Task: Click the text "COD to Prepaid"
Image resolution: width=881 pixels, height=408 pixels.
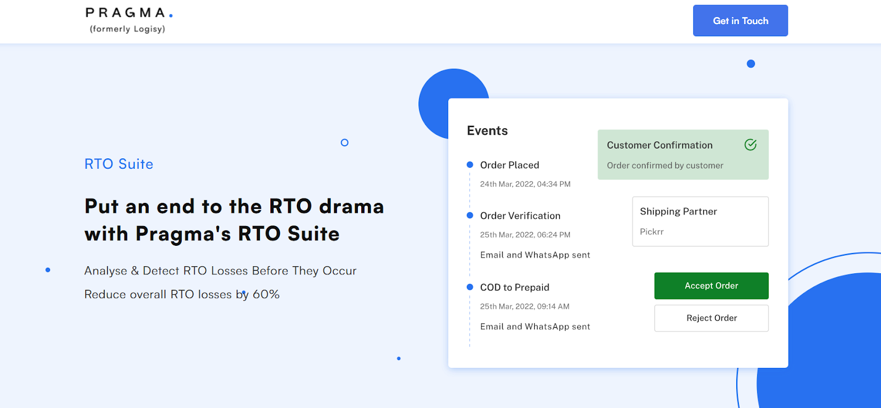Action: 515,288
